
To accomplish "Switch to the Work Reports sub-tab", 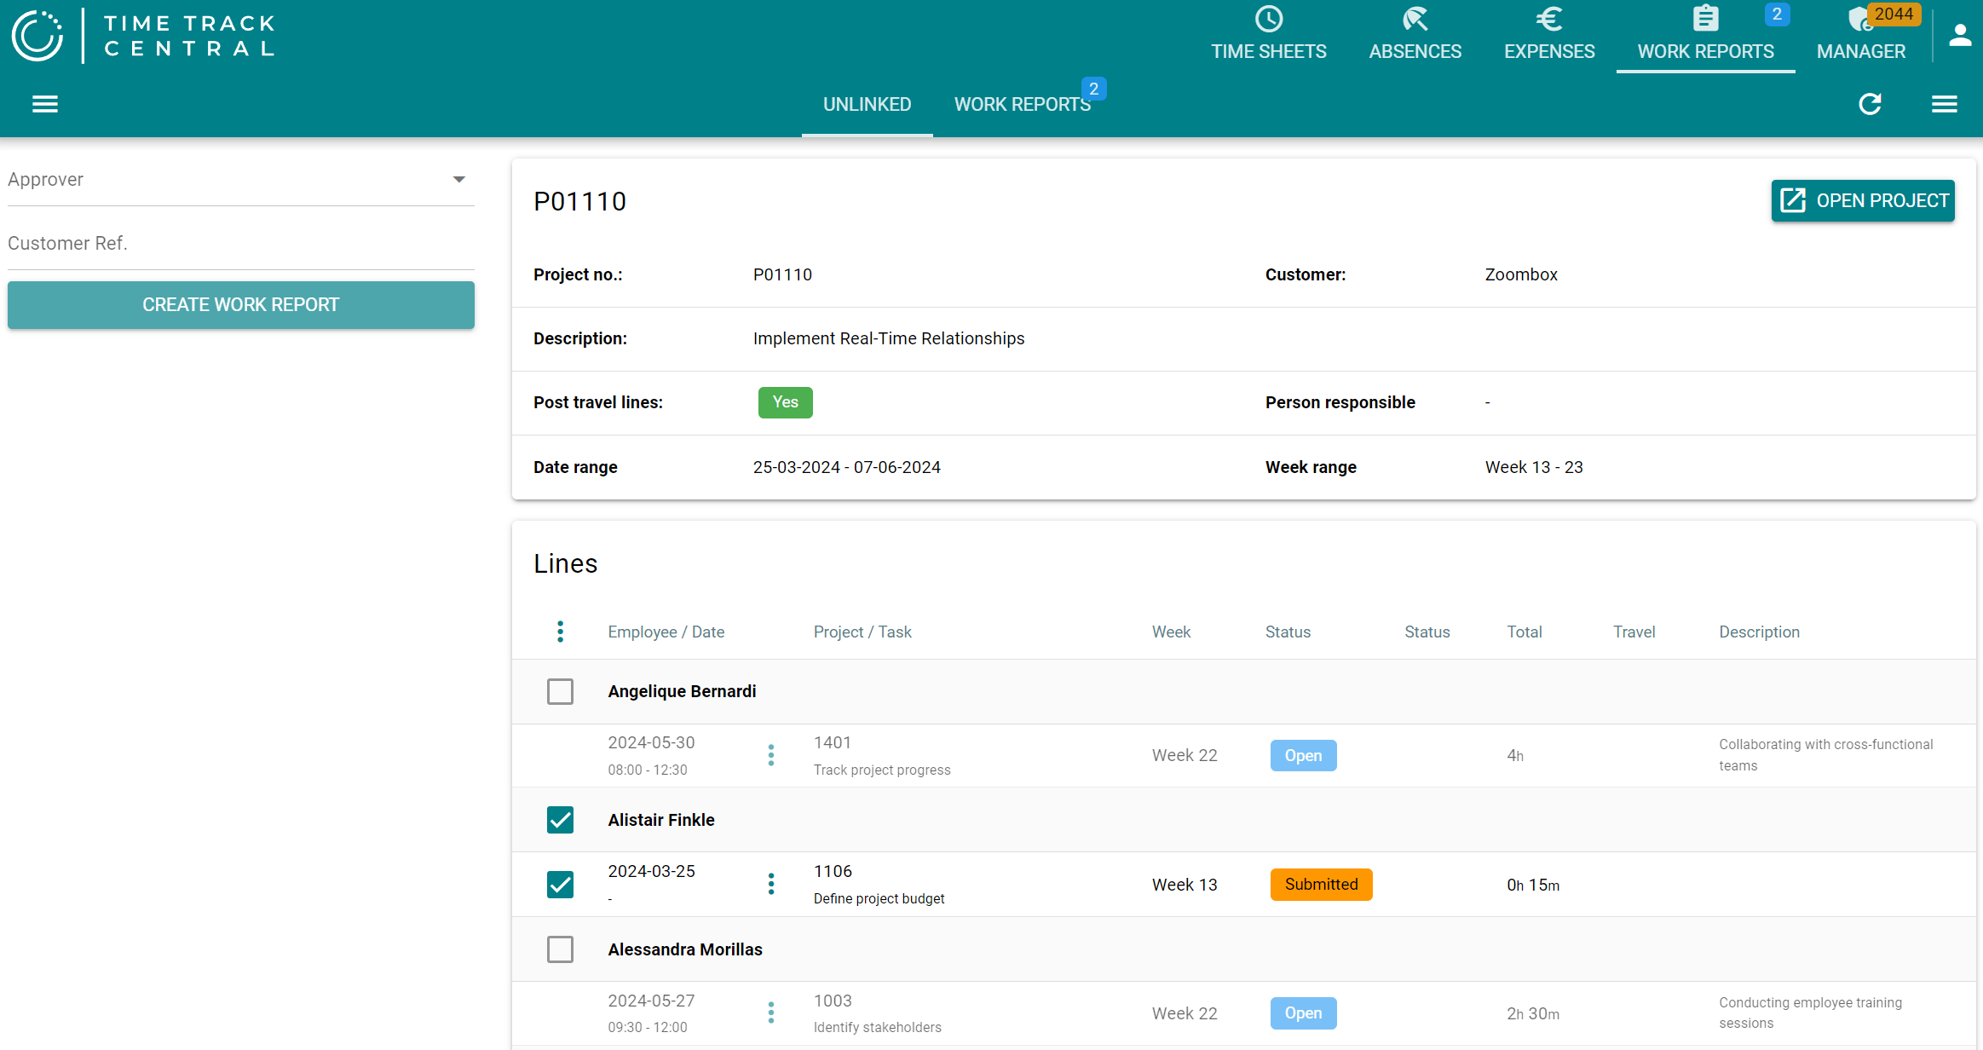I will [1023, 104].
